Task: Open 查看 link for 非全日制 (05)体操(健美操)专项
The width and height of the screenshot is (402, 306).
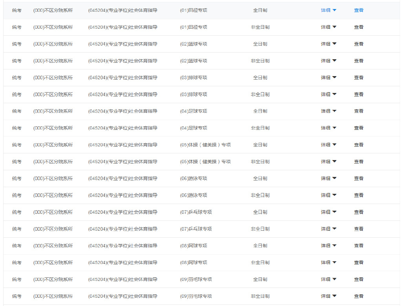Action: [359, 162]
